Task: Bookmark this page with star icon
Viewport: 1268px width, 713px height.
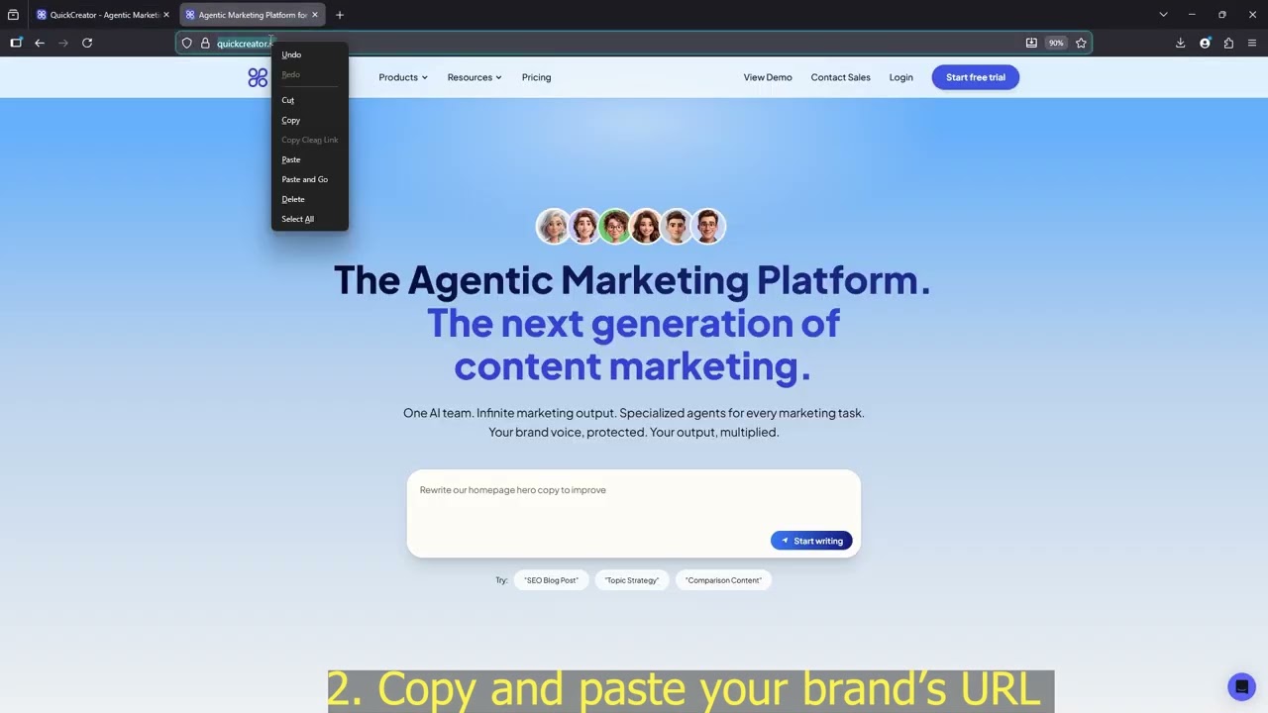Action: (1081, 43)
